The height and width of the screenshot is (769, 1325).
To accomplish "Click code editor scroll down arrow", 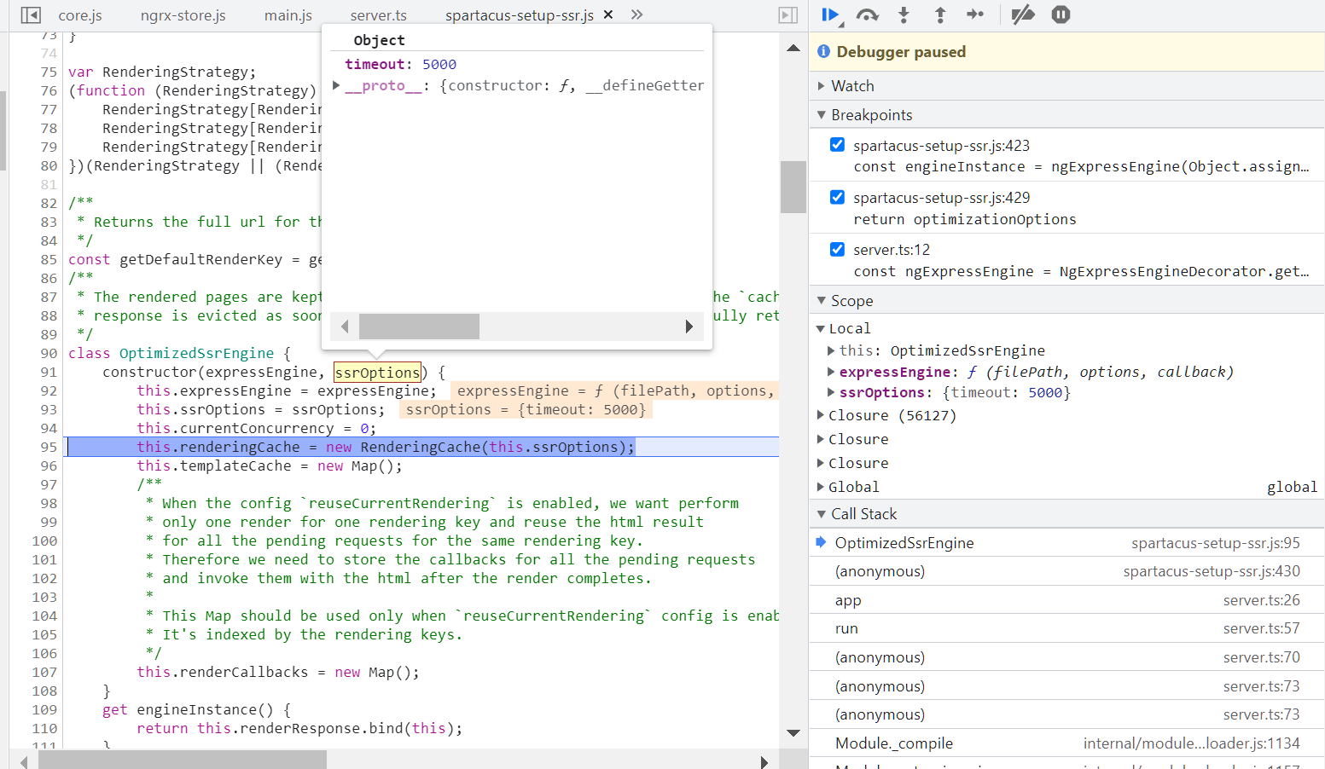I will 793,733.
